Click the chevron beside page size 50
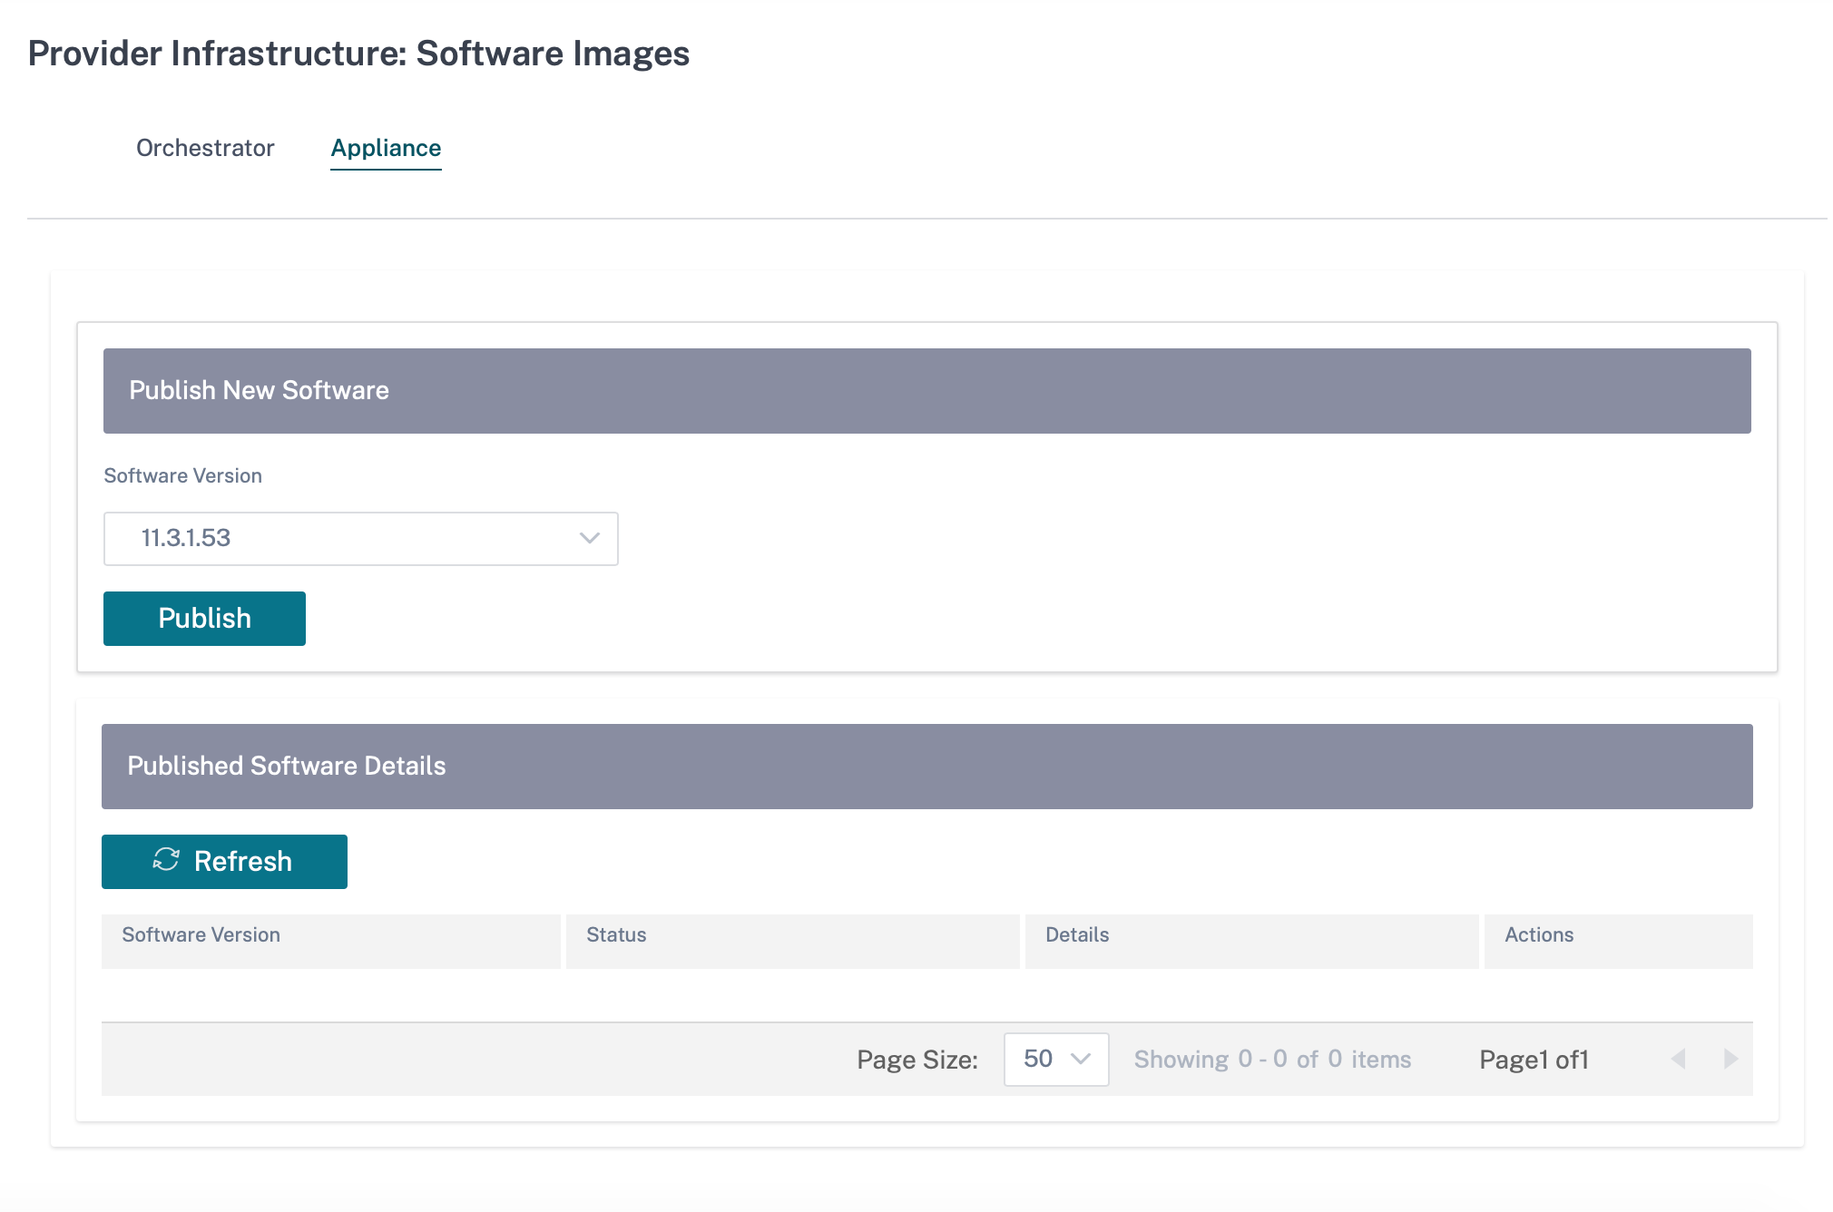This screenshot has width=1833, height=1212. [1080, 1059]
